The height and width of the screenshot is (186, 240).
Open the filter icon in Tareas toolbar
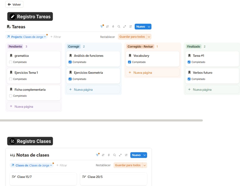(102, 27)
